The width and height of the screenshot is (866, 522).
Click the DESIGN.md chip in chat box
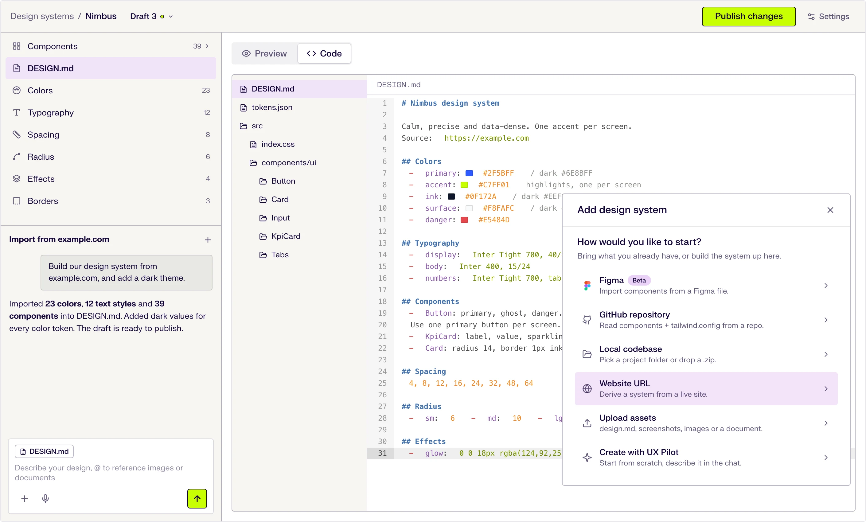[x=44, y=451]
